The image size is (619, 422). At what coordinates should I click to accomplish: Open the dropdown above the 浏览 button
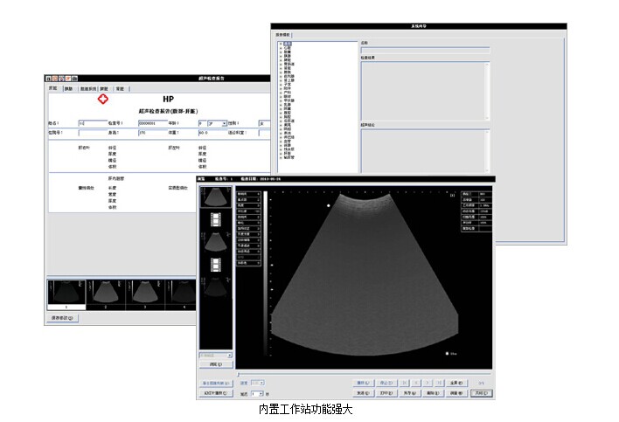(x=216, y=356)
